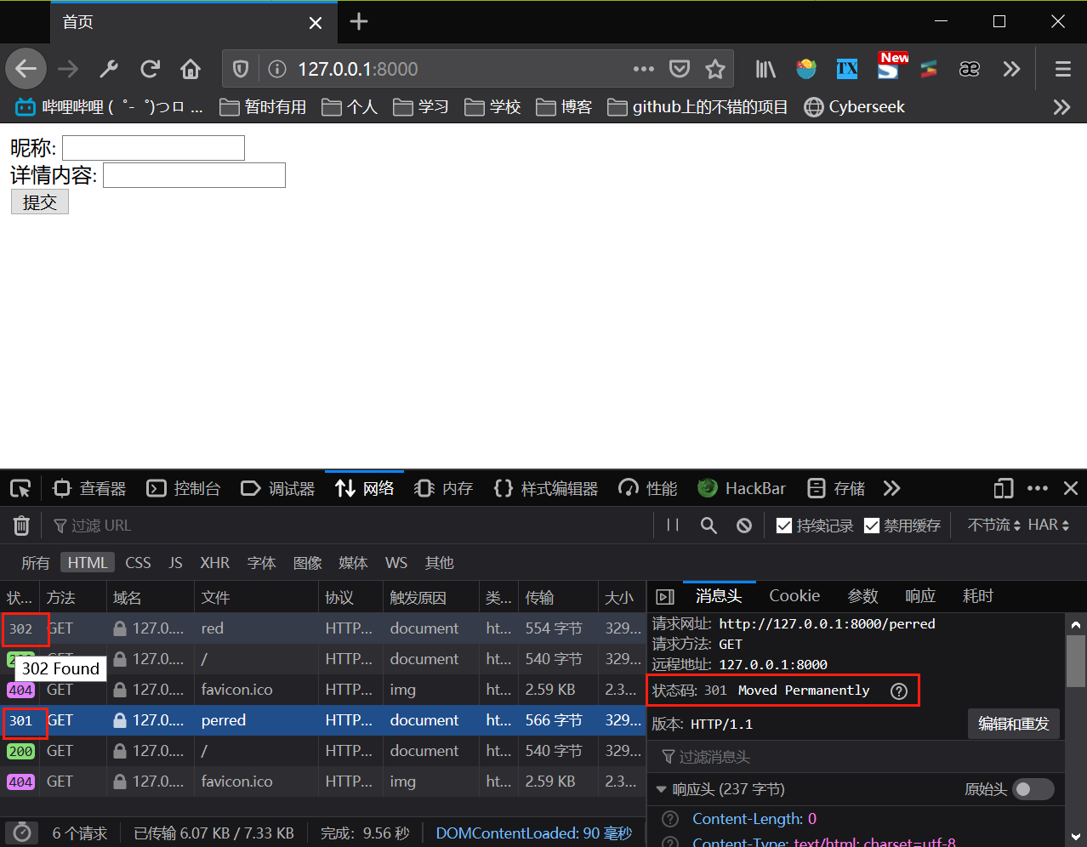
Task: Collapse the 响应头 section
Action: (661, 789)
